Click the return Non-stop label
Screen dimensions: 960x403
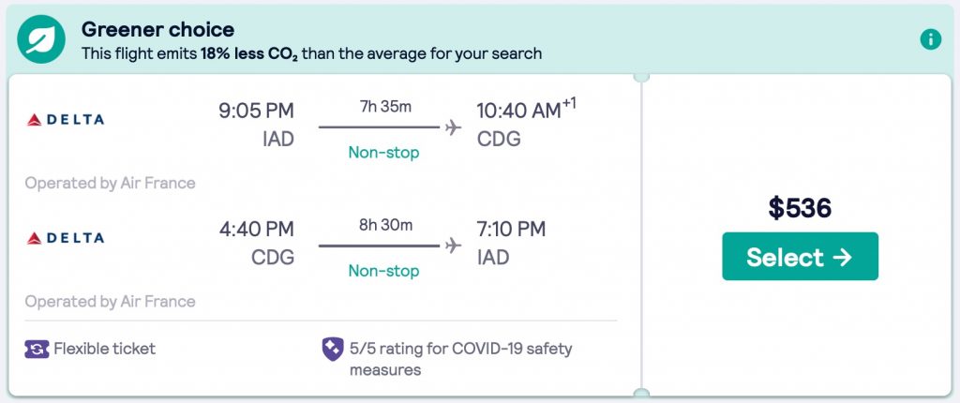point(383,270)
